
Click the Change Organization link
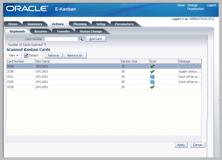coord(196,7)
